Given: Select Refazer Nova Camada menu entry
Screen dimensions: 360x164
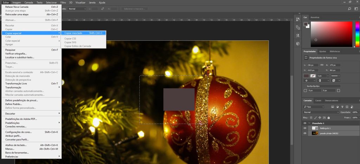Looking at the screenshot, I should [x=31, y=7].
